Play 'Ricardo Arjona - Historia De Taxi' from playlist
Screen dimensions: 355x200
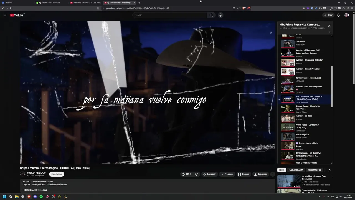[x=305, y=109]
